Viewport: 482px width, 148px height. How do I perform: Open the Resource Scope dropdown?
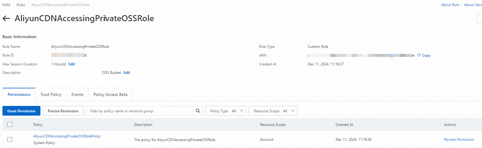click(x=273, y=111)
